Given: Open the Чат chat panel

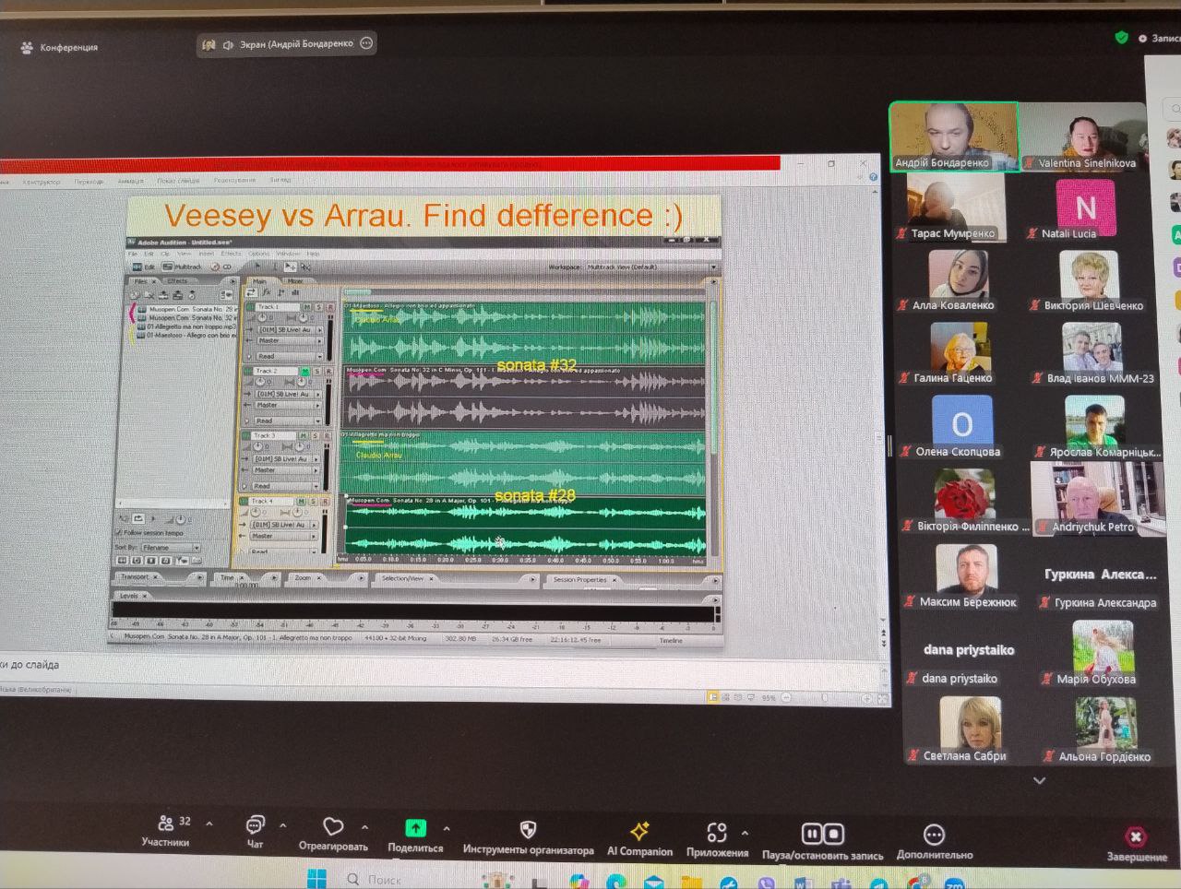Looking at the screenshot, I should click(x=255, y=830).
